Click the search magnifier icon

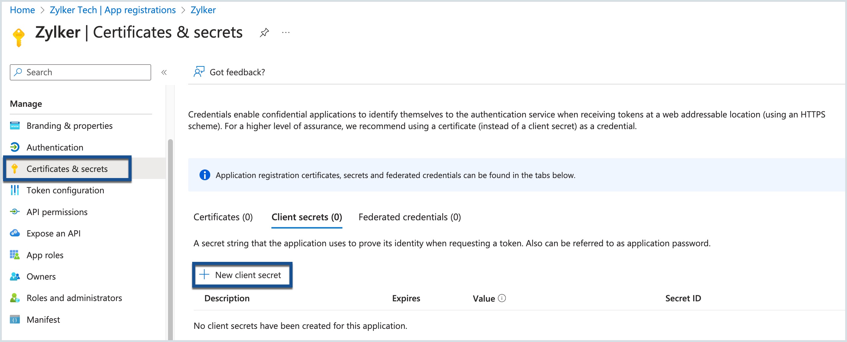tap(18, 72)
